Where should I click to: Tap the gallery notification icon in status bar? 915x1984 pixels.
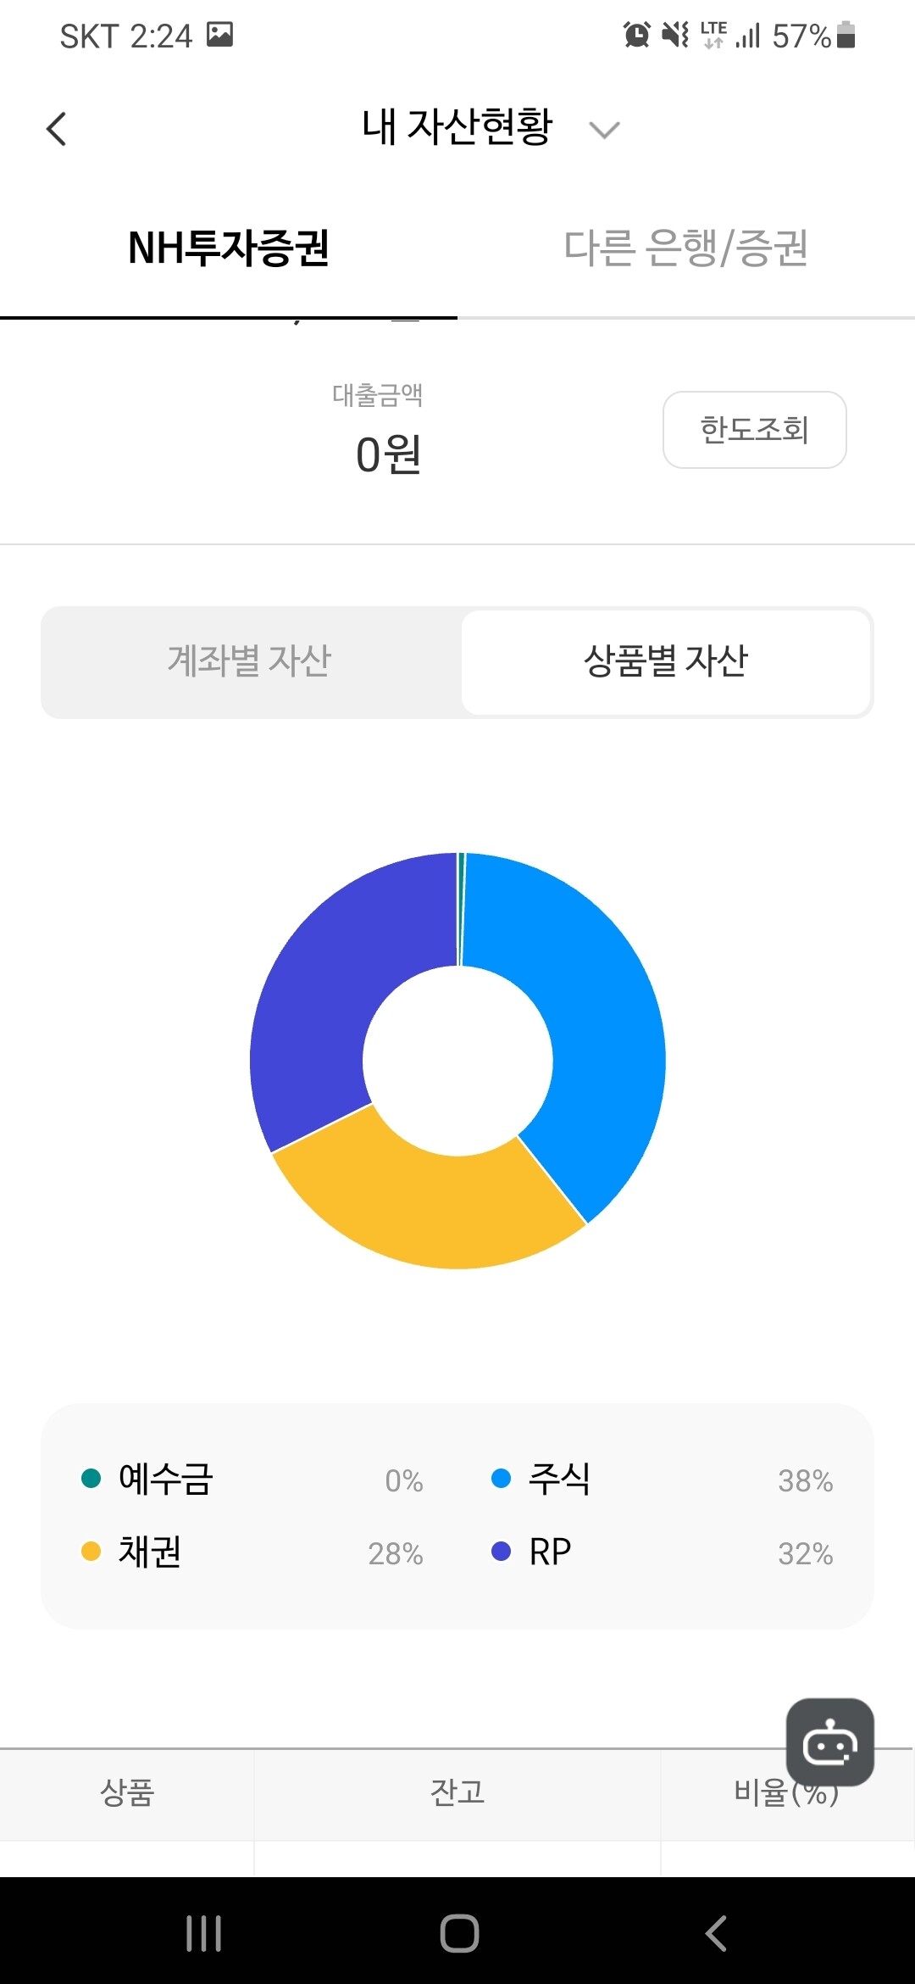coord(220,35)
